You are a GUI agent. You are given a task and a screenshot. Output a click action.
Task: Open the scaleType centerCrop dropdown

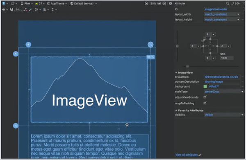pos(224,92)
